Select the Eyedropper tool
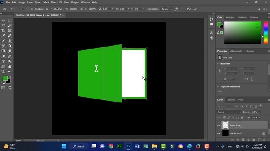This screenshot has height=151, width=270. pos(3,36)
